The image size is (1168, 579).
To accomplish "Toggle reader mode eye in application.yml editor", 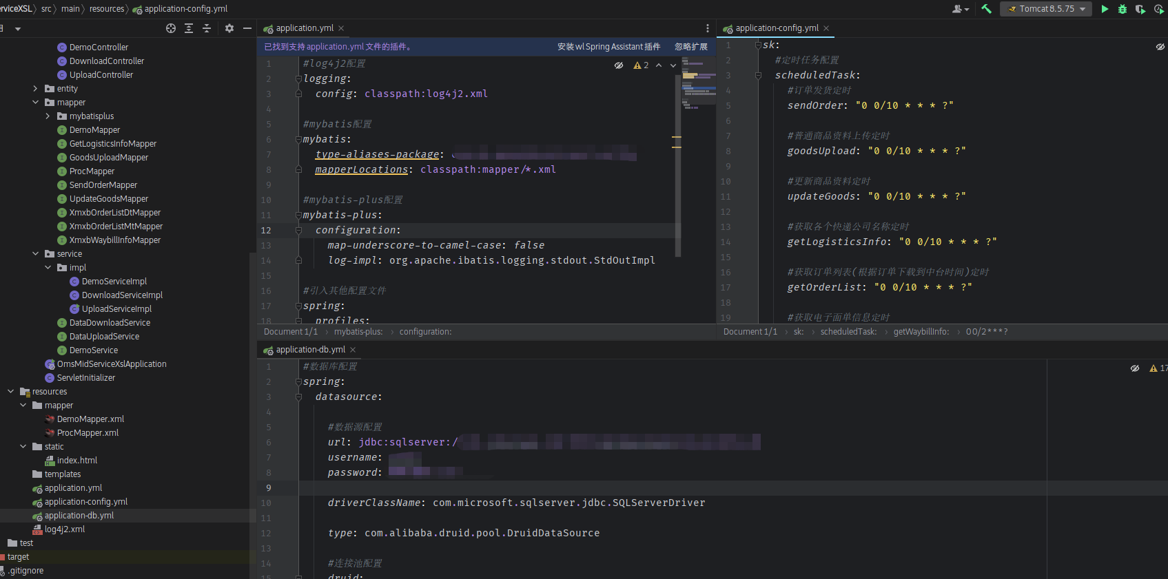I will click(x=619, y=65).
